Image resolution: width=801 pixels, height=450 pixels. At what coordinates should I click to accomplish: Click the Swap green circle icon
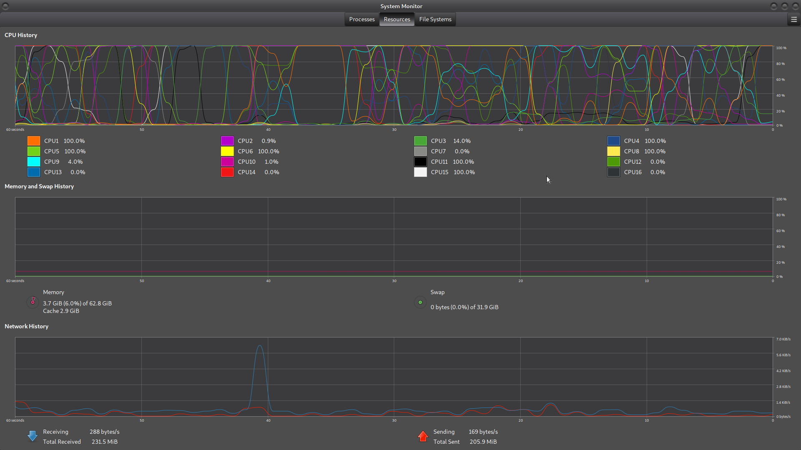click(x=420, y=302)
